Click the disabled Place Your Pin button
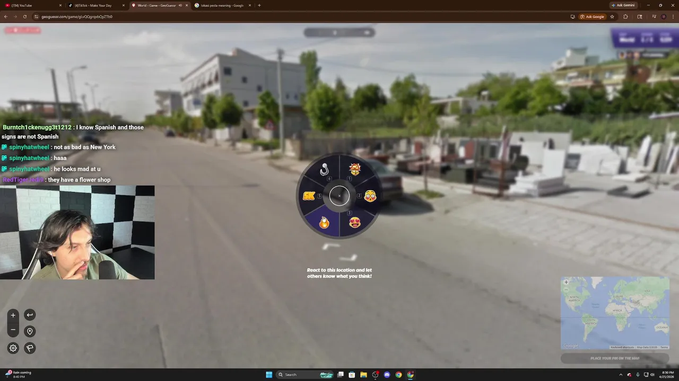The image size is (679, 381). (x=615, y=358)
